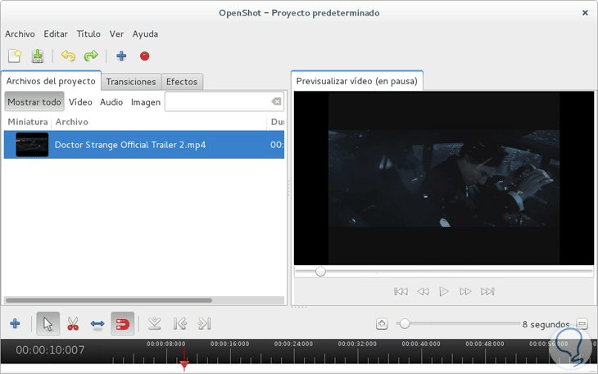Open the Editar menu
Viewport: 598px width, 374px height.
point(56,34)
